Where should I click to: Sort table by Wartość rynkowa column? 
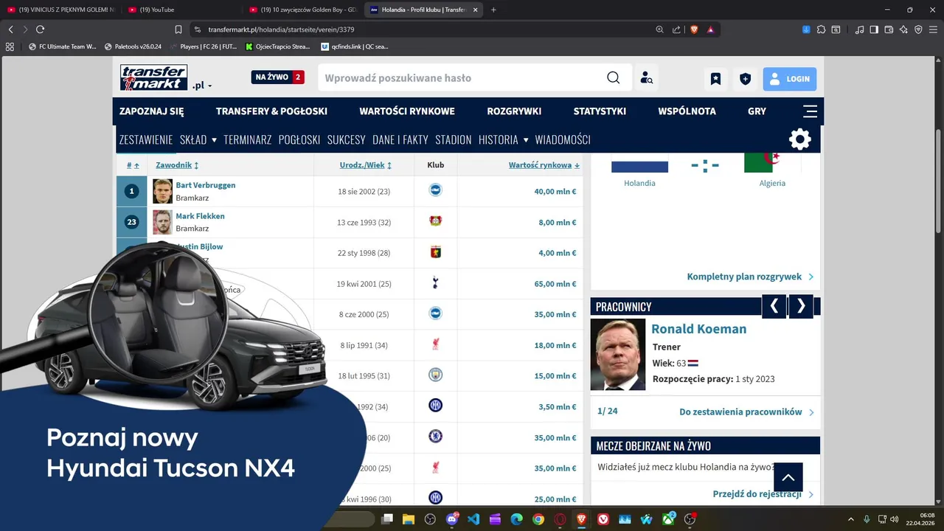tap(544, 165)
